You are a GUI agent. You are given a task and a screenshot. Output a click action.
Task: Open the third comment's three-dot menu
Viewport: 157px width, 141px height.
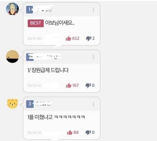click(x=93, y=104)
